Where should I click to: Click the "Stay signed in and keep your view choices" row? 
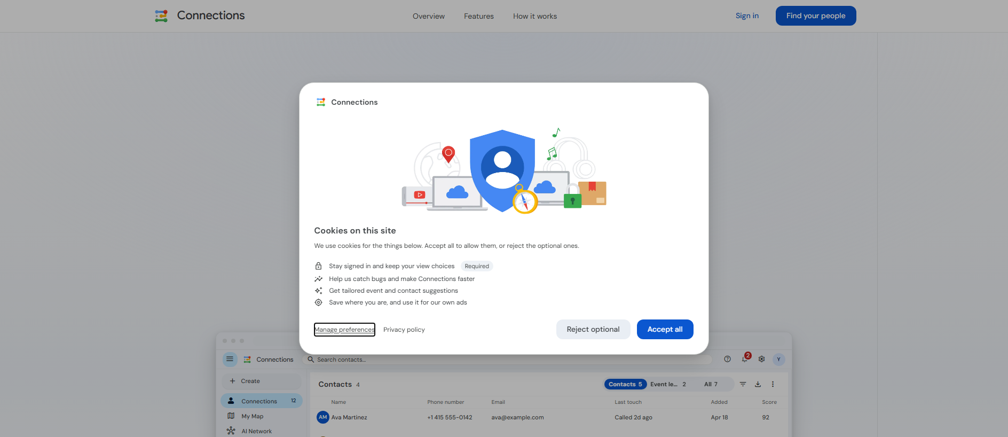tap(404, 266)
